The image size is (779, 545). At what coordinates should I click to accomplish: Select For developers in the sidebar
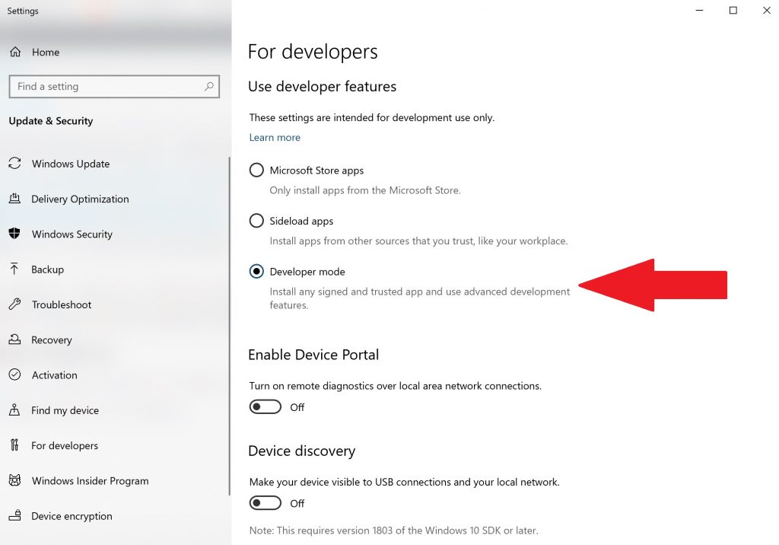click(x=65, y=445)
